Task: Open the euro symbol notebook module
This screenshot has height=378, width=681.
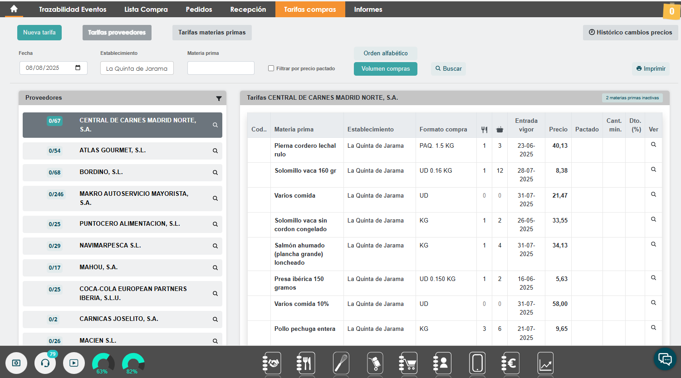Action: 510,363
